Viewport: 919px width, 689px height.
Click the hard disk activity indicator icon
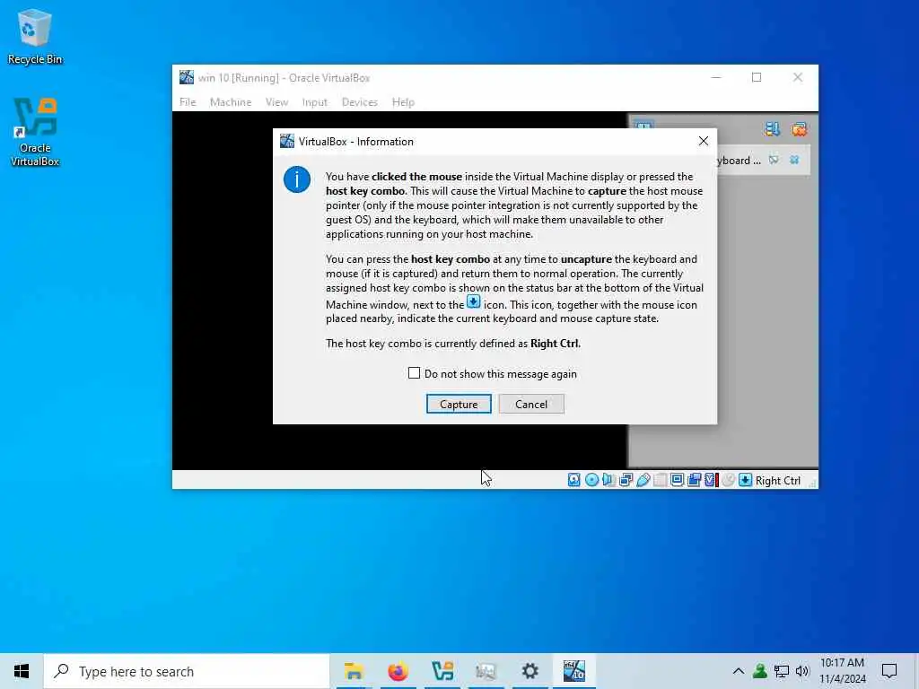point(573,480)
